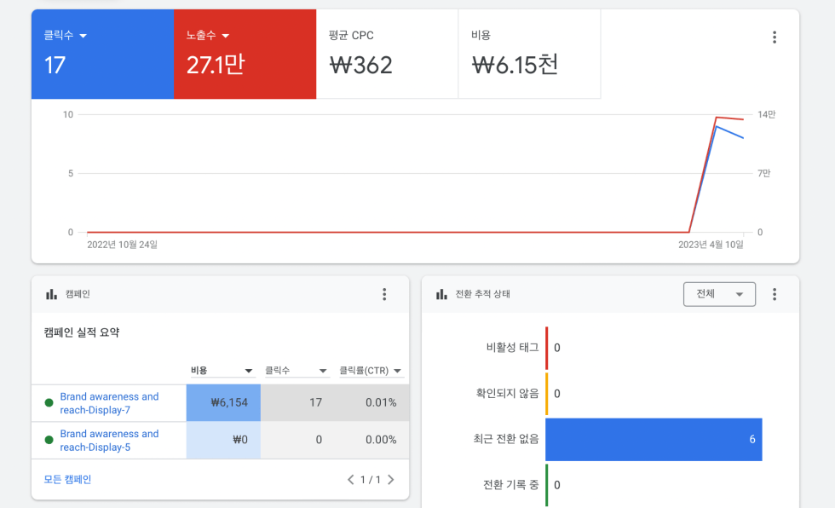Open Brand awareness and reach-Display-7 campaign

pyautogui.click(x=109, y=403)
